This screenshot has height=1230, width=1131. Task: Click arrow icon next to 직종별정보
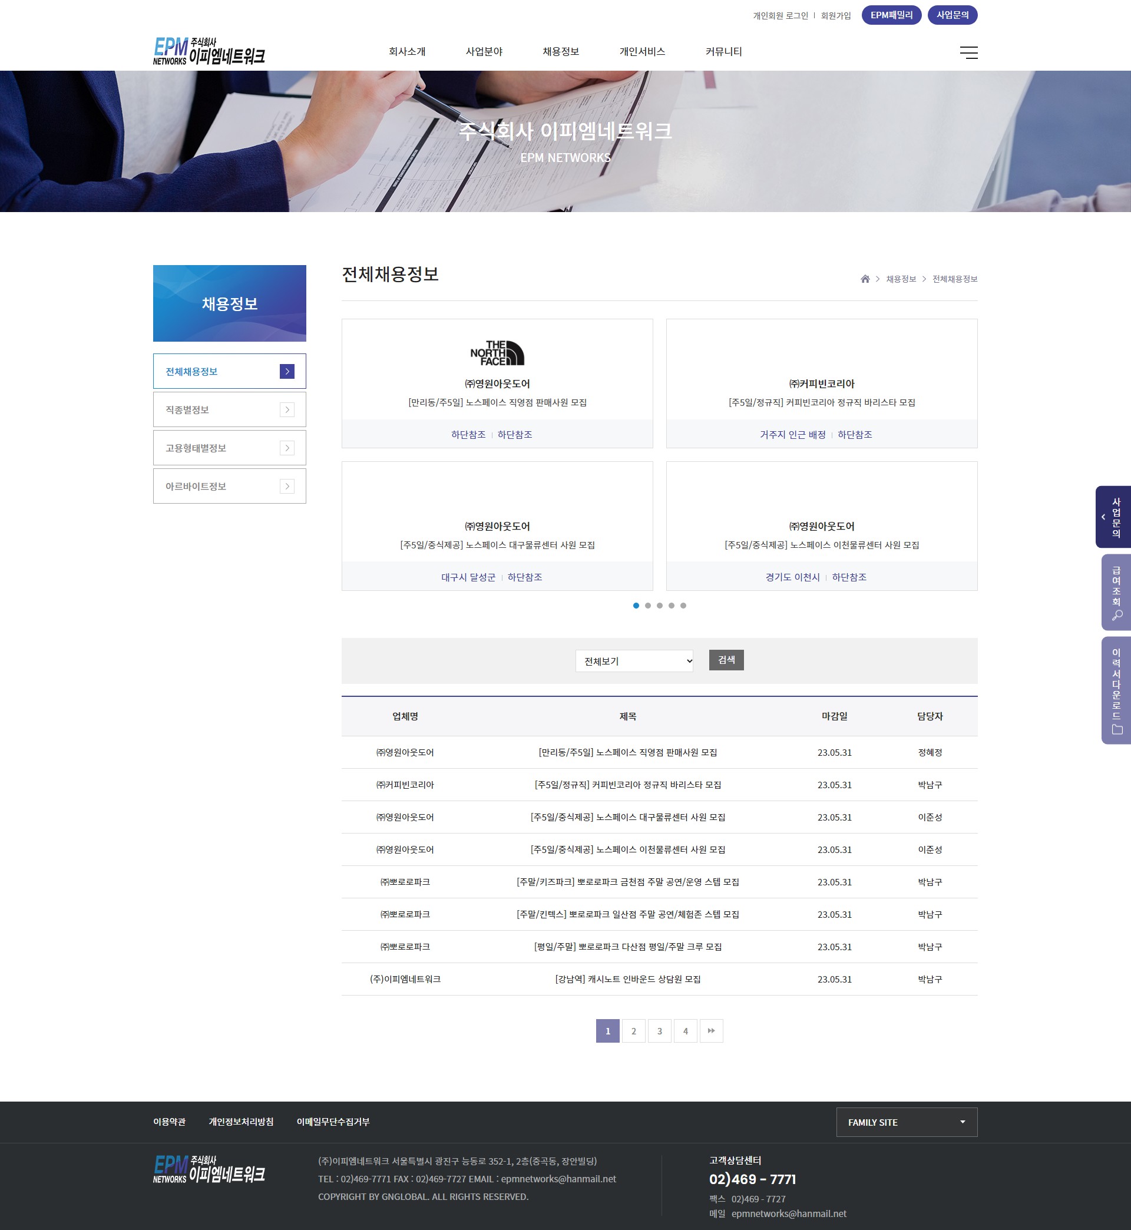tap(287, 409)
